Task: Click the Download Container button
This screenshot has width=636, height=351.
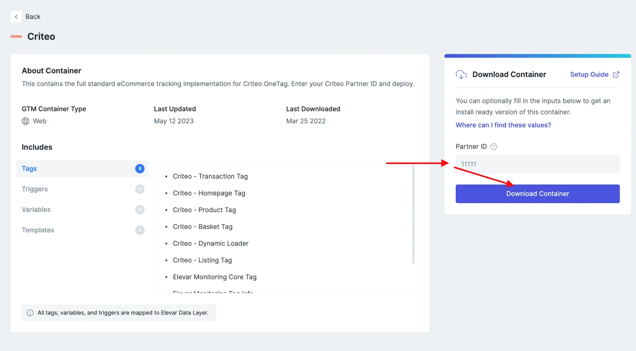Action: coord(538,194)
